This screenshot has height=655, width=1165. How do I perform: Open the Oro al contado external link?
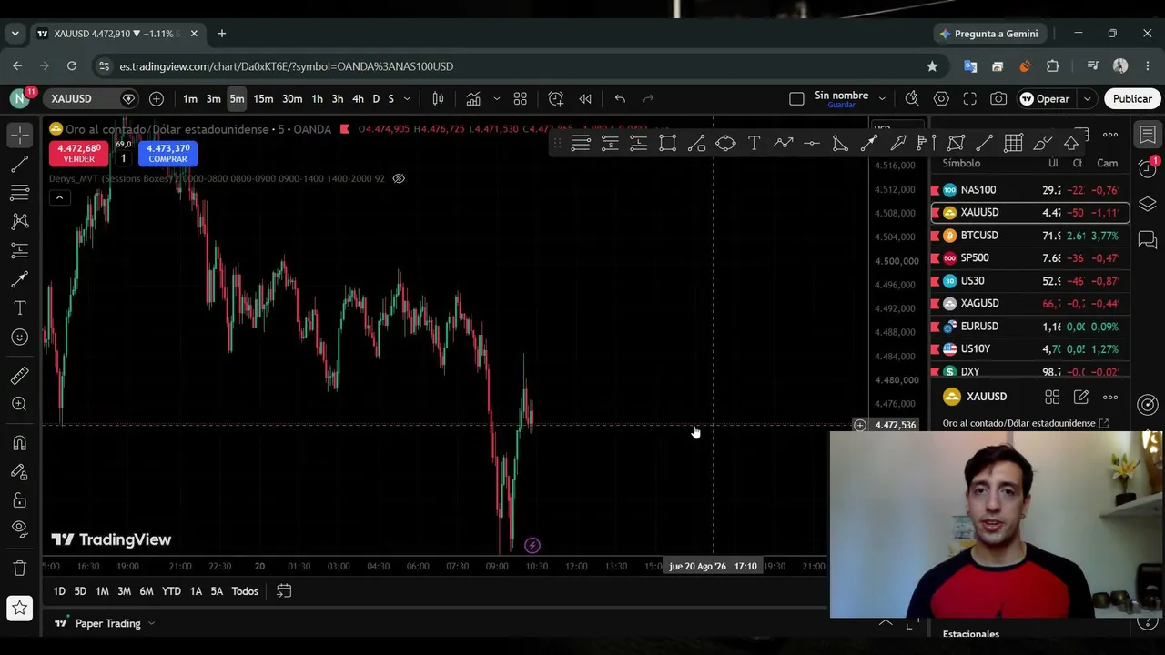click(1104, 423)
